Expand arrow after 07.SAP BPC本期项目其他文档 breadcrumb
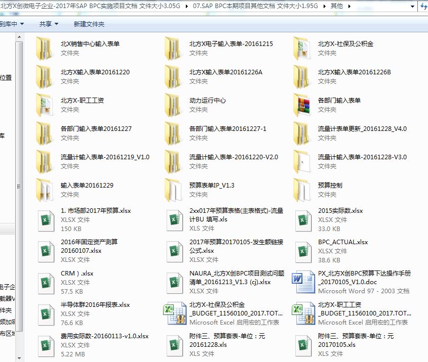 325,6
